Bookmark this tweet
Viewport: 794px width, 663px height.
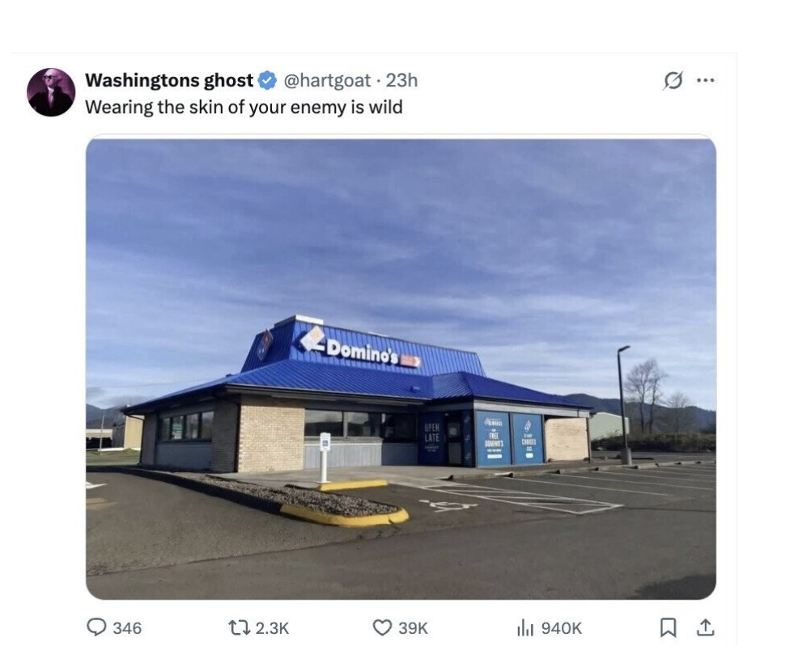668,628
